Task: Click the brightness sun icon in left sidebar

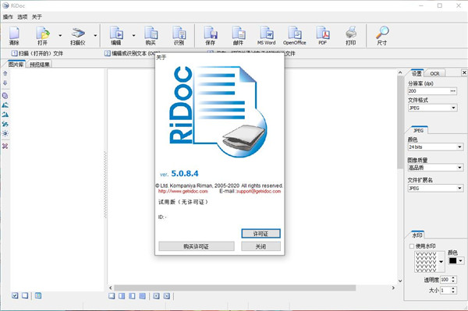Action: pyautogui.click(x=5, y=133)
